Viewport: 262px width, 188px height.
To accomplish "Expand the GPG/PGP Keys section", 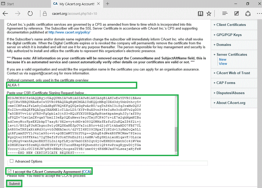I will tap(229, 35).
